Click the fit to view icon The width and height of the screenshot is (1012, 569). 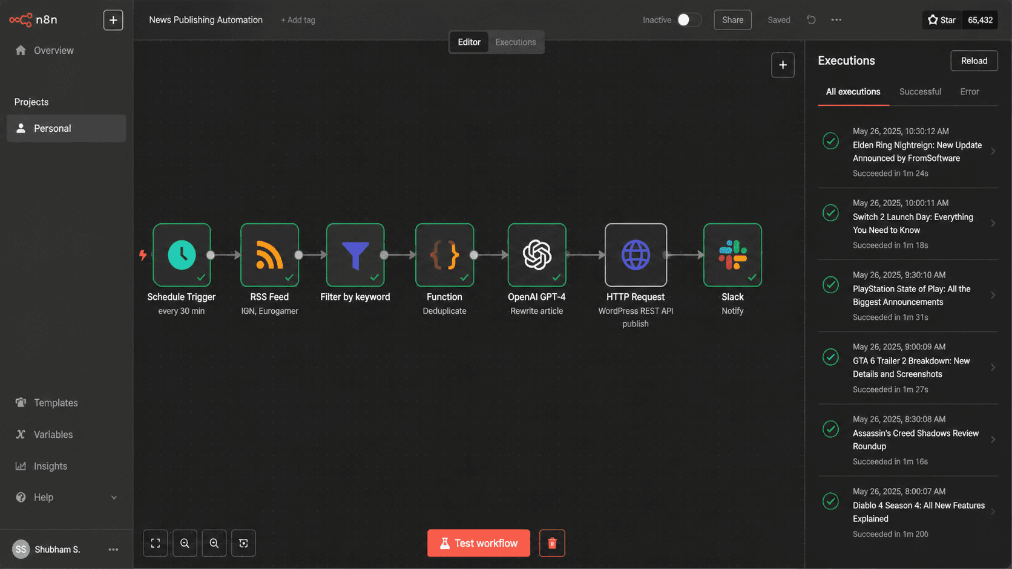[x=156, y=543]
